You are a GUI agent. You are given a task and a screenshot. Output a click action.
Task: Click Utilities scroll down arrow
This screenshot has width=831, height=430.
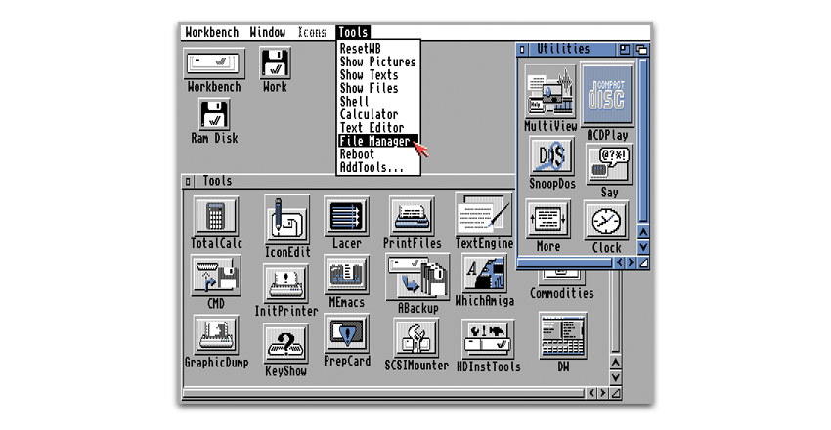(643, 247)
